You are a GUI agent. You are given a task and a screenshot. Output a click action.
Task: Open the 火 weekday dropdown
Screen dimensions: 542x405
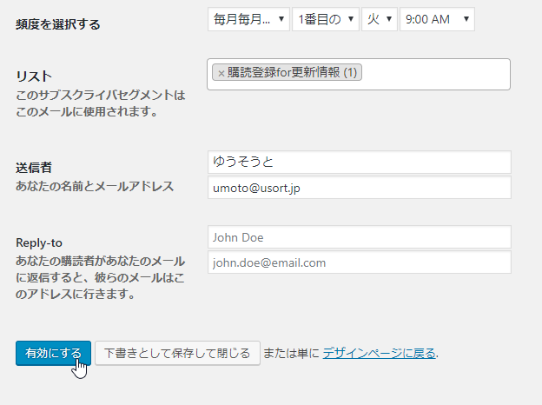point(380,19)
